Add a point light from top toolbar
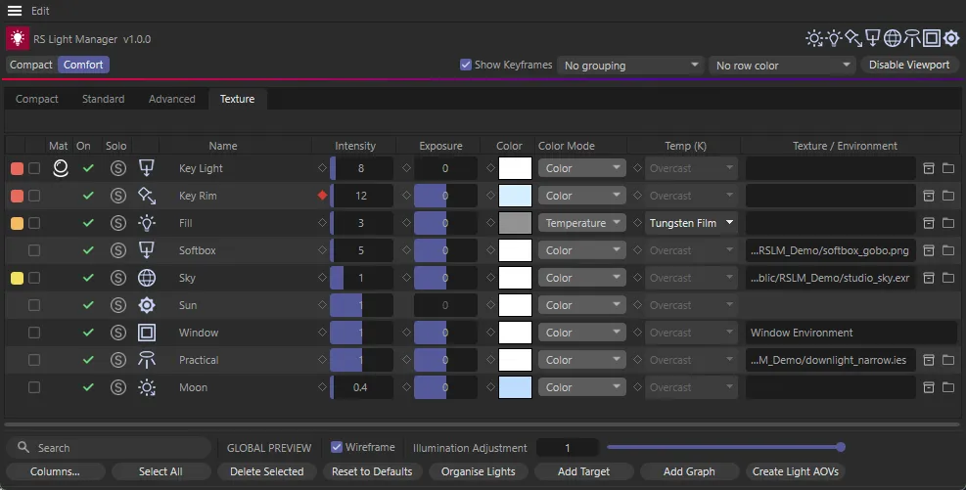 point(814,39)
